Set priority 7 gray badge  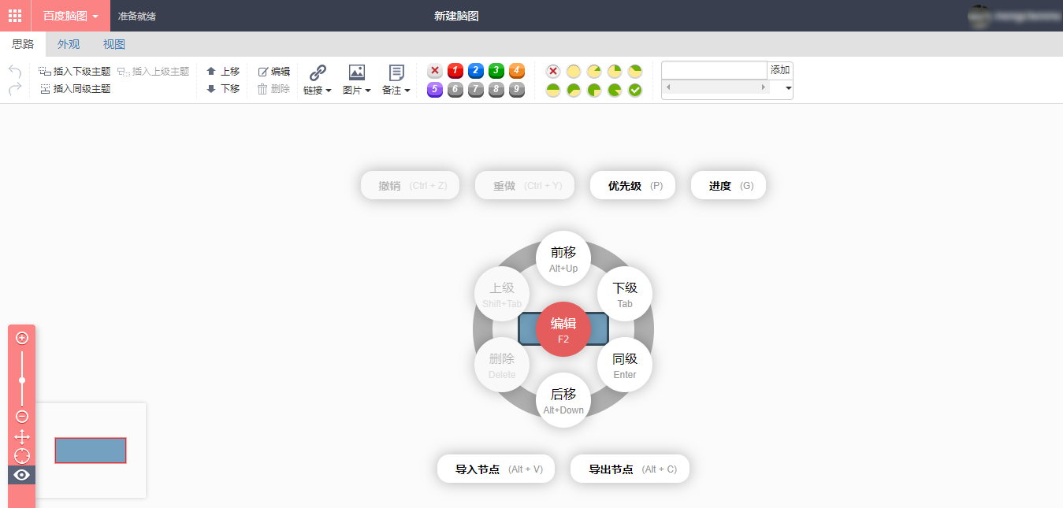coord(476,90)
